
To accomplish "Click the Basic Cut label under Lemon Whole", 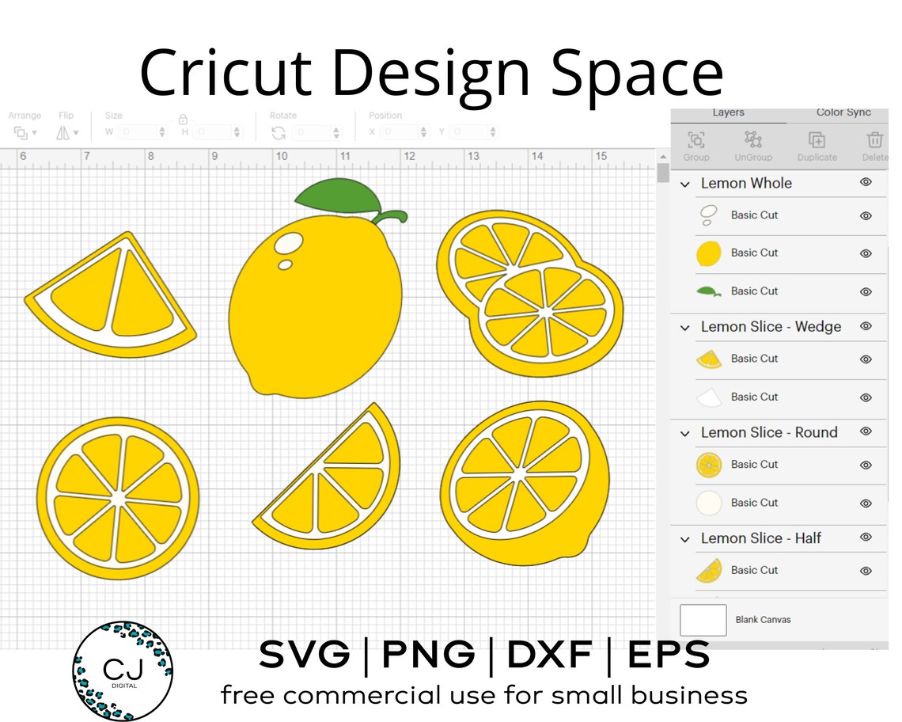I will (x=754, y=215).
